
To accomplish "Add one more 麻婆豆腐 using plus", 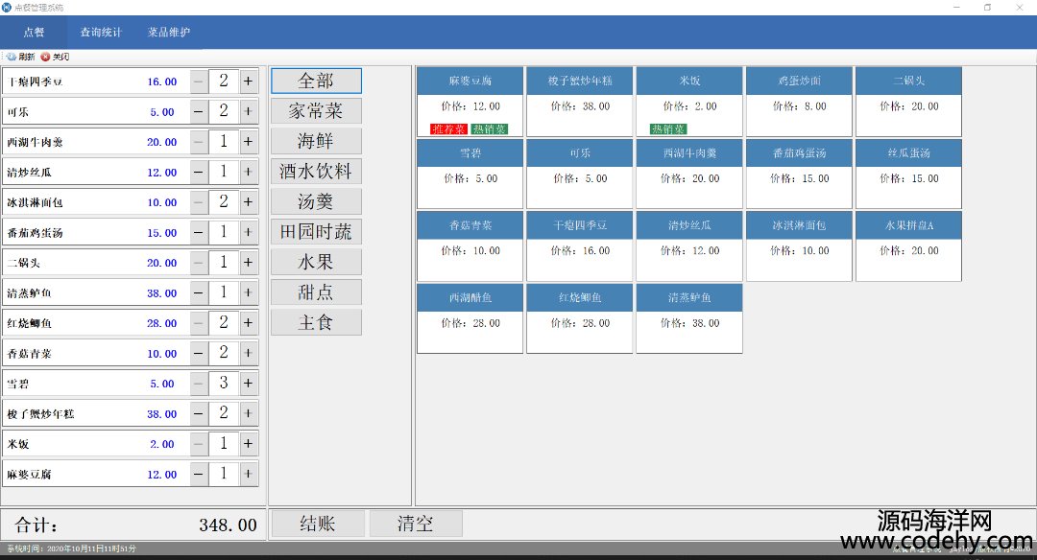I will coord(248,474).
